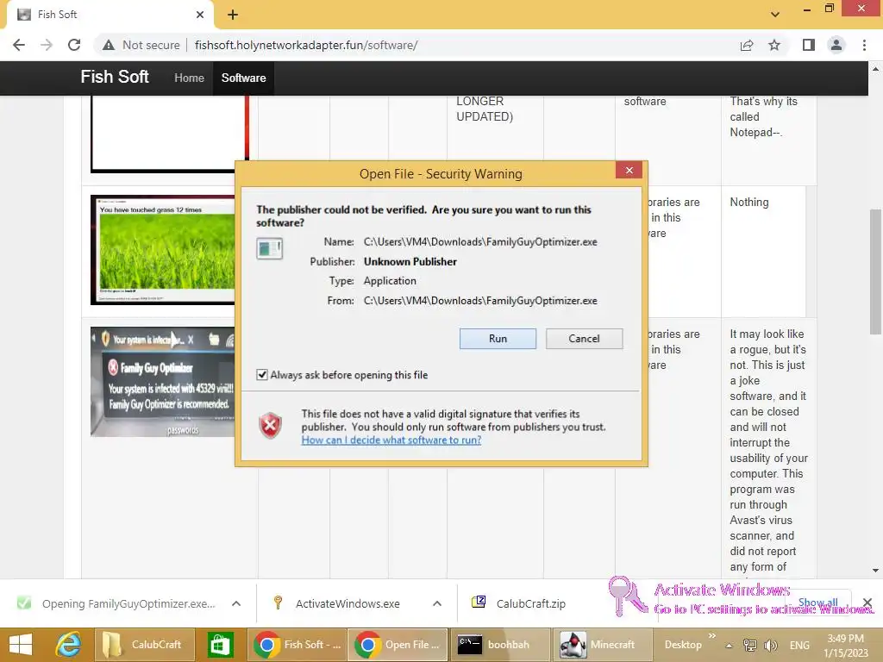Open the Chrome three-dot menu
883x662 pixels.
(864, 45)
